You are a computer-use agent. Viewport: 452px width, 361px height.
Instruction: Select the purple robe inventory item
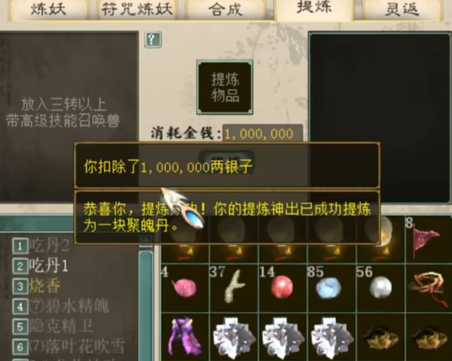(184, 337)
